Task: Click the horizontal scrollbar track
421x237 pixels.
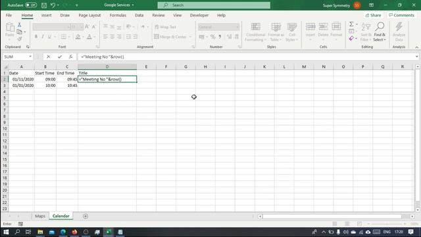Action: [x=332, y=217]
